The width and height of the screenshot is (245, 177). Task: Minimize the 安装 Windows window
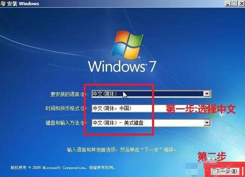(228, 3)
